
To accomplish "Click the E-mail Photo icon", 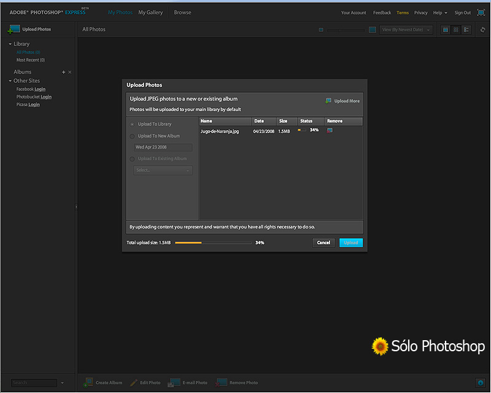I will pyautogui.click(x=175, y=382).
